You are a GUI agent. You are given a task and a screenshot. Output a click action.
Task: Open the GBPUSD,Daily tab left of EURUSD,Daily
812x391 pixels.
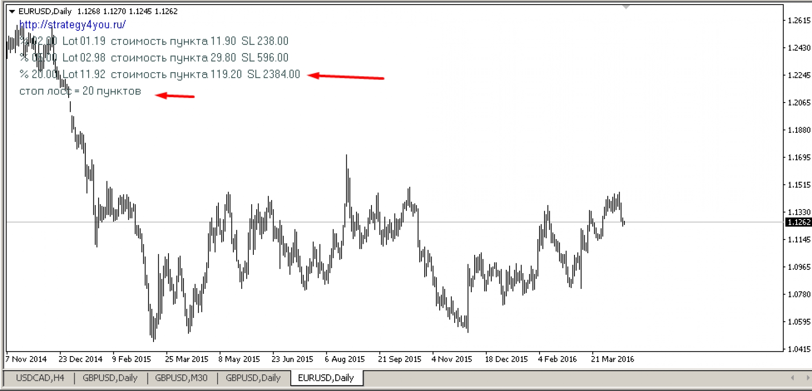(x=253, y=378)
